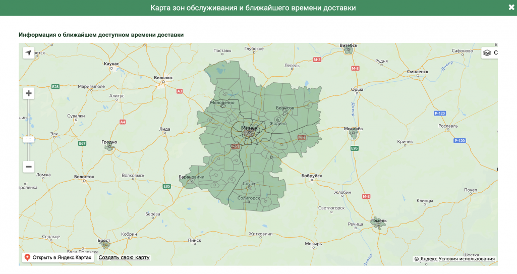Close the delivery zones map dialog
517x274 pixels.
coord(511,7)
